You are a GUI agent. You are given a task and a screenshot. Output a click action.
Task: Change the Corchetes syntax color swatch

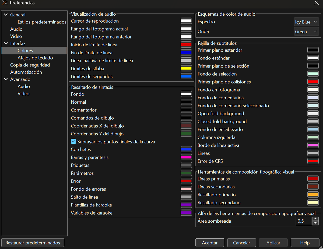click(x=186, y=149)
